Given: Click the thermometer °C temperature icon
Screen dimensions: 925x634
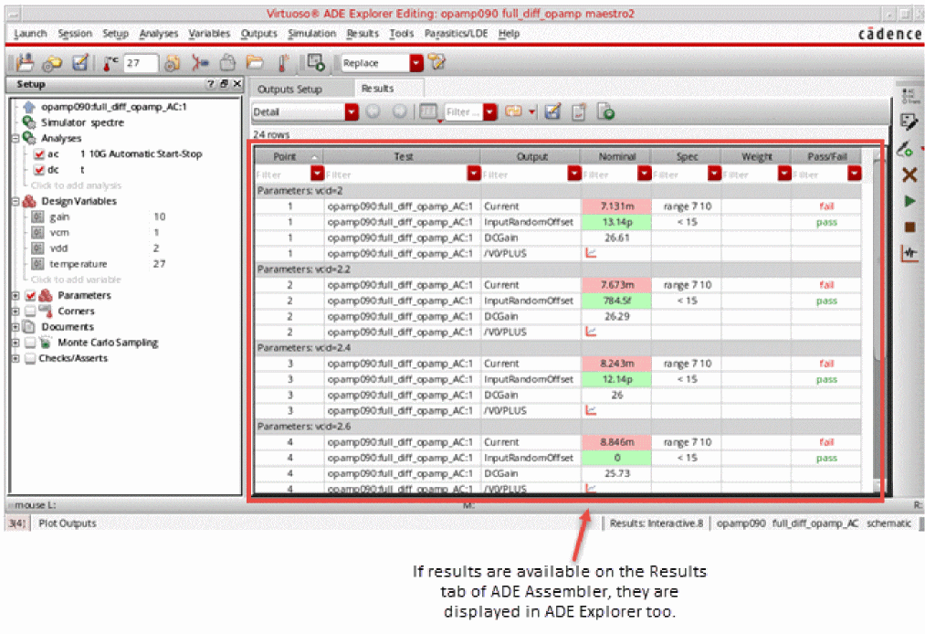Looking at the screenshot, I should [x=110, y=63].
